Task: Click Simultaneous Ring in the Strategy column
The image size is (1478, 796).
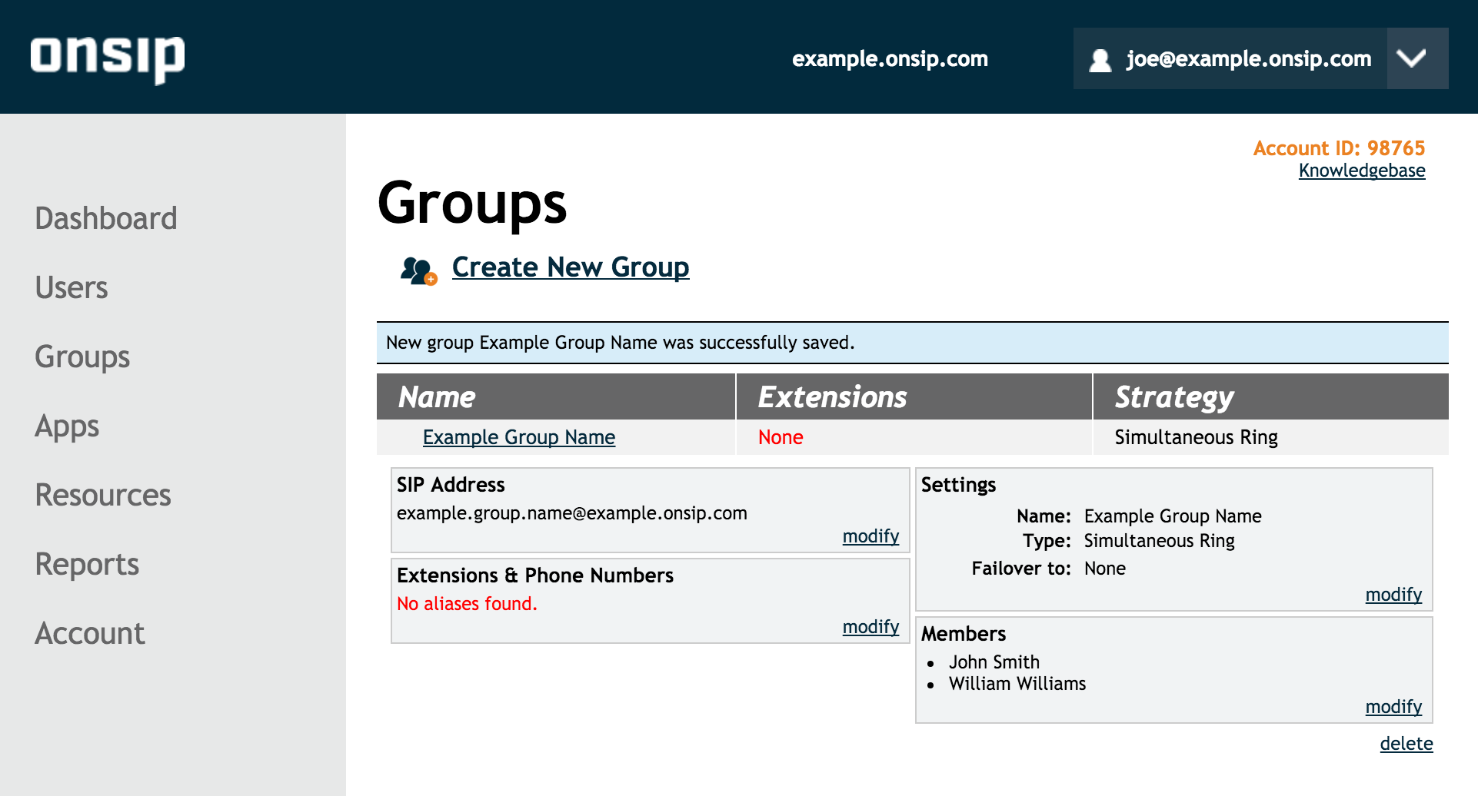Action: 1196,437
